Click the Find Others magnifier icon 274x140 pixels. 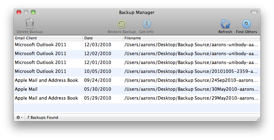pyautogui.click(x=246, y=24)
